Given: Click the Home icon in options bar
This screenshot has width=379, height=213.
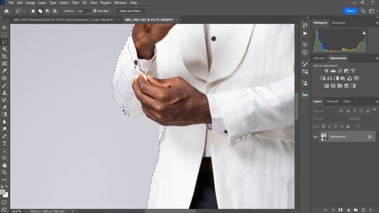Looking at the screenshot, I should tap(7, 11).
